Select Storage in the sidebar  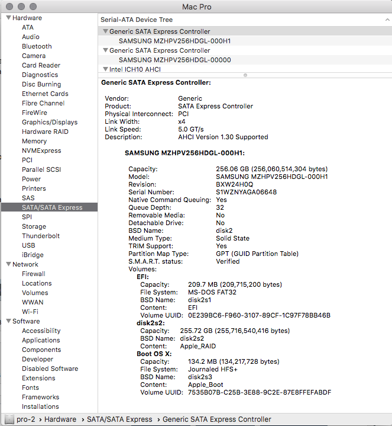(x=34, y=226)
